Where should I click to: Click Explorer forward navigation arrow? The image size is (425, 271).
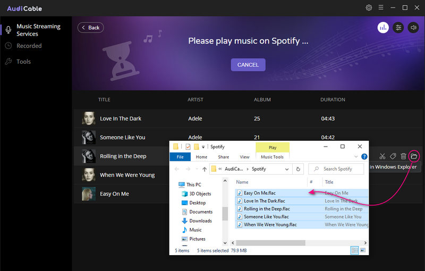[x=188, y=169]
